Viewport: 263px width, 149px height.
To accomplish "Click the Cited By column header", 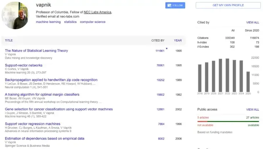I will [x=158, y=40].
